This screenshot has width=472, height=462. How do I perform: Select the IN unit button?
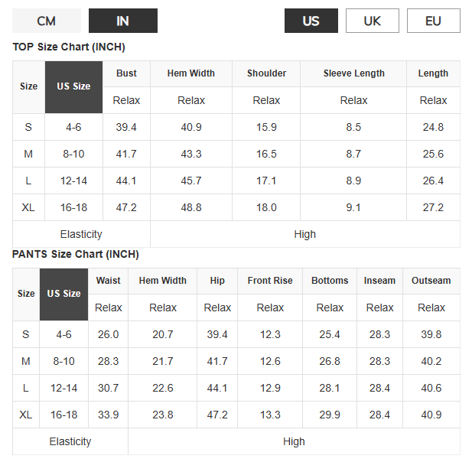click(122, 21)
